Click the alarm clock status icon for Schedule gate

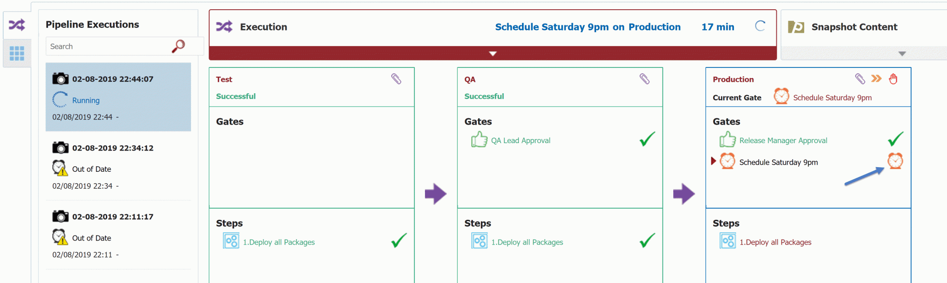pyautogui.click(x=895, y=161)
